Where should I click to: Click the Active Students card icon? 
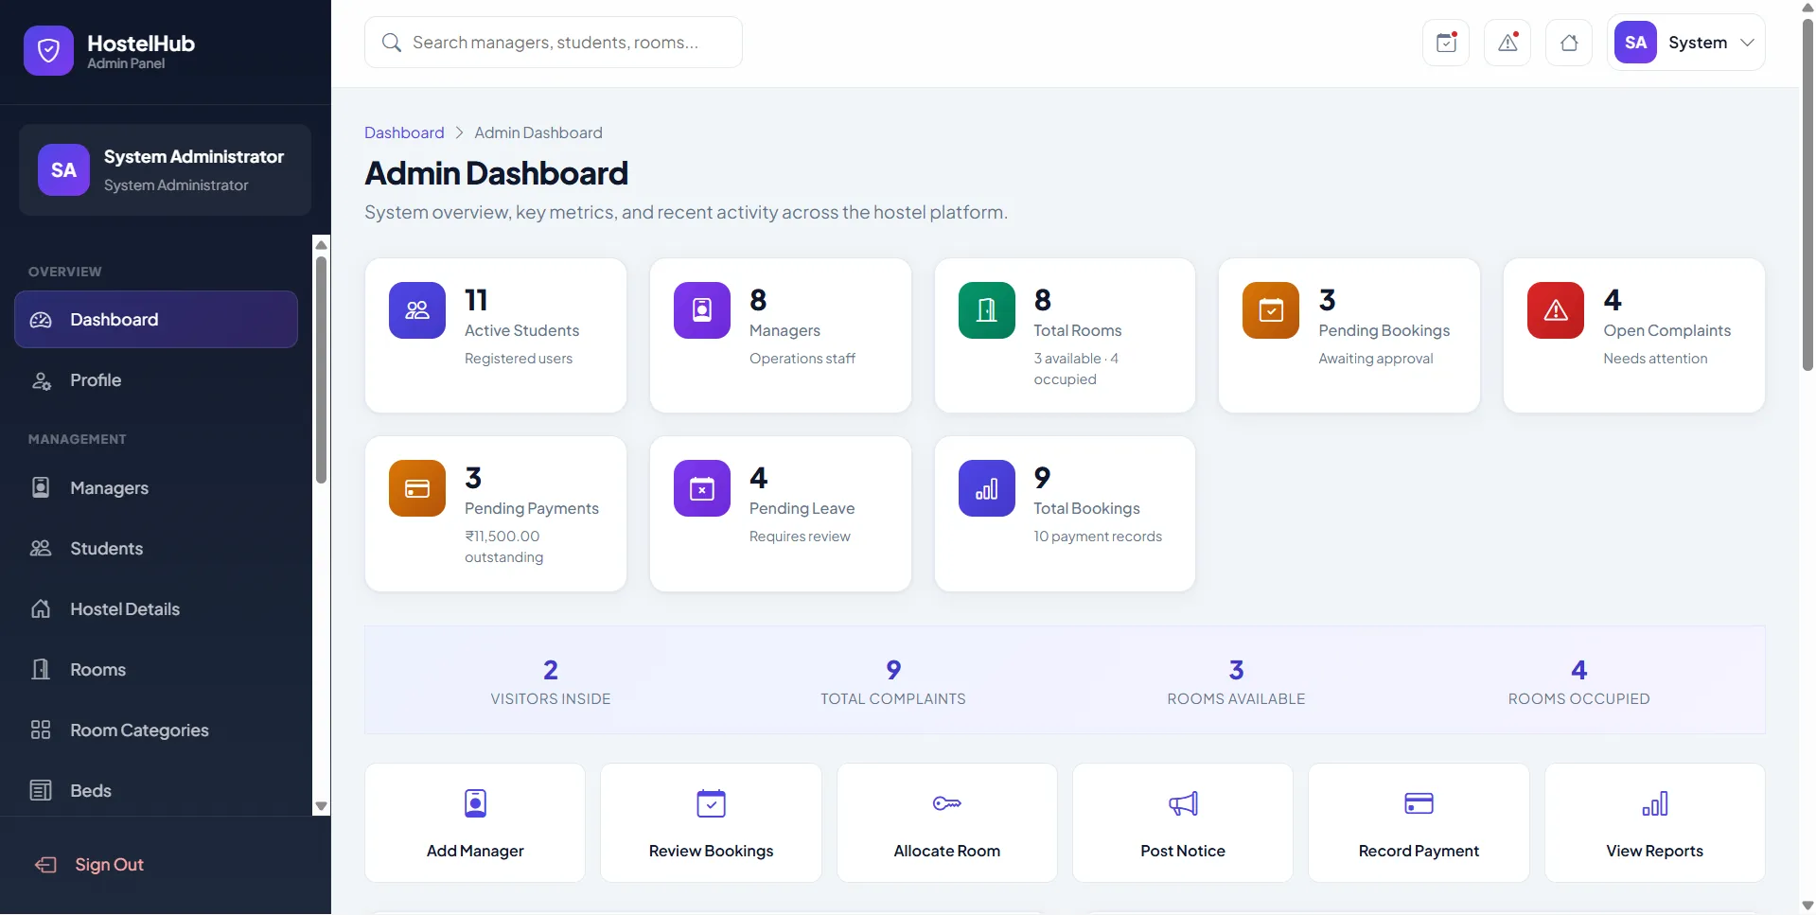417,310
